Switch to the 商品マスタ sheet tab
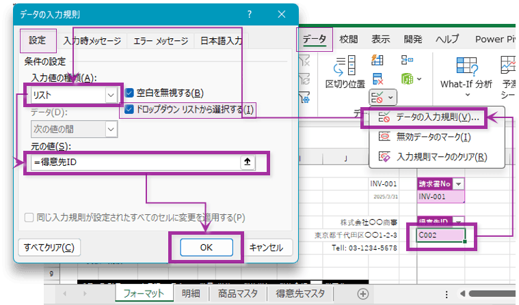The width and height of the screenshot is (519, 305). 238,293
